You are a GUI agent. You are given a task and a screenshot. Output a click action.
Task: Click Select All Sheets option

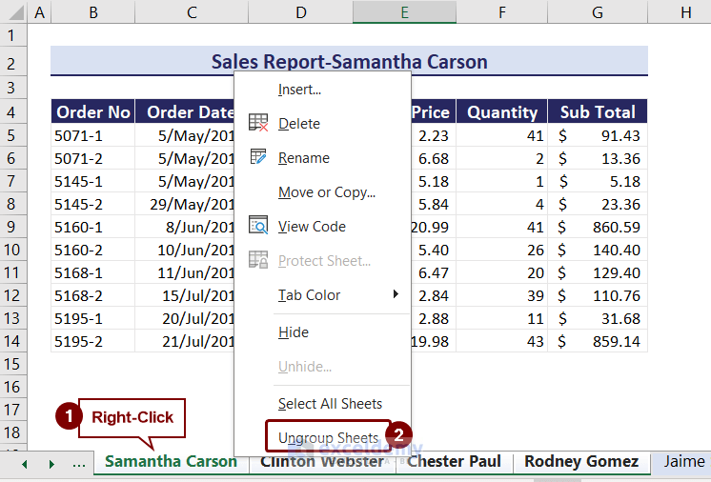coord(330,404)
